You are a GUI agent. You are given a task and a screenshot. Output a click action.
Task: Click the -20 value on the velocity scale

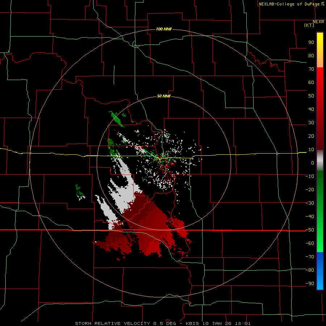pyautogui.click(x=310, y=190)
